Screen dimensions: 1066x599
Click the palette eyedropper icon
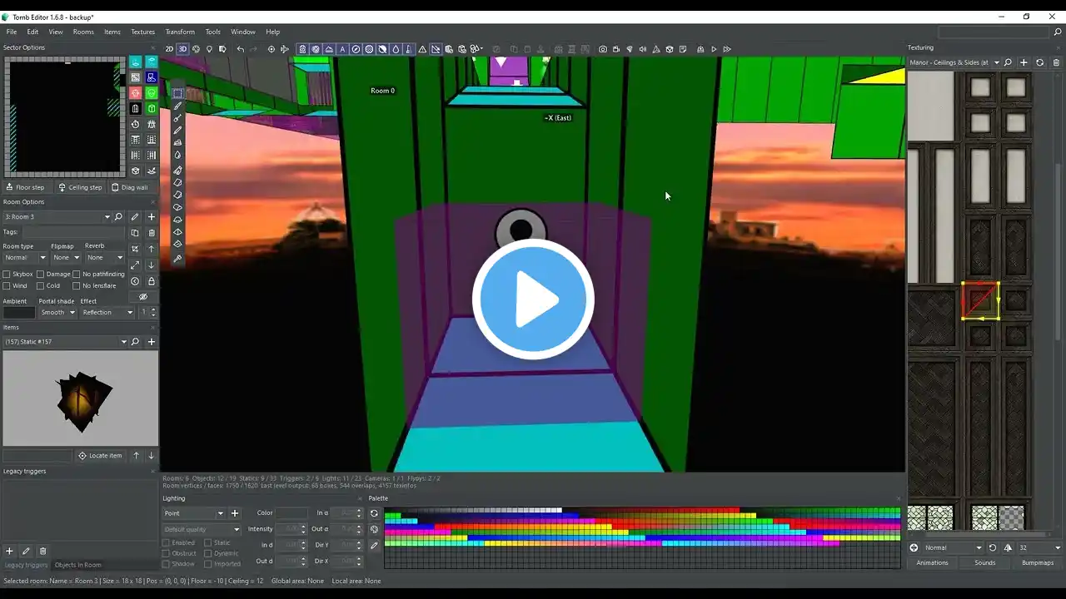coord(374,546)
